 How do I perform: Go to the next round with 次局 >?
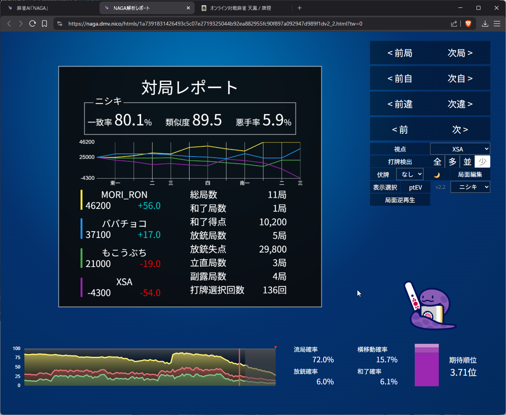[x=460, y=53]
